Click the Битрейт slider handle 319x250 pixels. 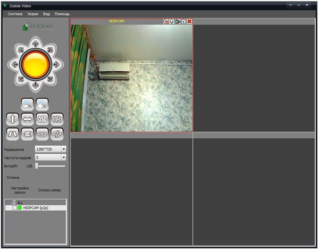pos(37,166)
